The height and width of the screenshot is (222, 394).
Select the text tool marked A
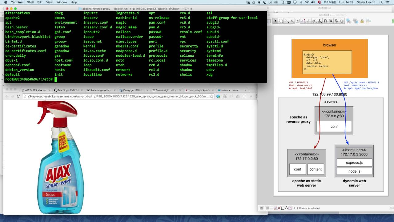[x=292, y=21]
